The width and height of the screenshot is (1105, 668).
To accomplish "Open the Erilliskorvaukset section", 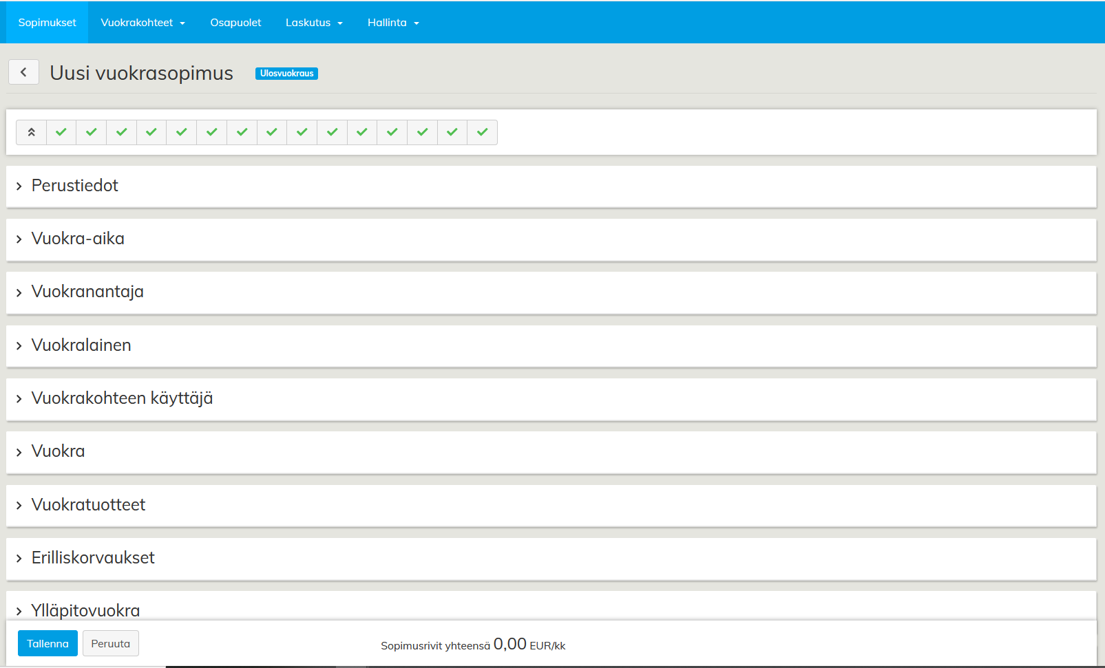I will coord(93,558).
